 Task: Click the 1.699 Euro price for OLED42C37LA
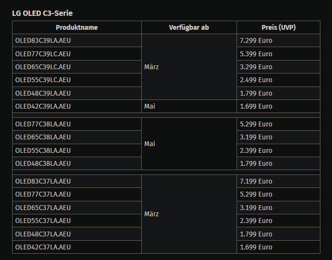tap(279, 247)
